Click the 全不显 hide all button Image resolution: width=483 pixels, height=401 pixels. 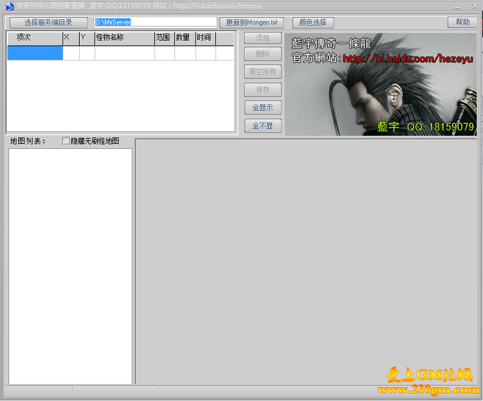click(x=263, y=125)
